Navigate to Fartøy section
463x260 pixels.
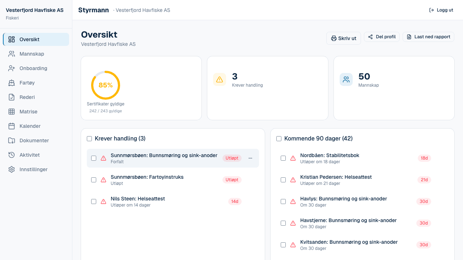(36, 83)
